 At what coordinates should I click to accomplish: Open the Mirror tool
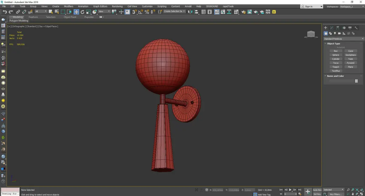[190, 12]
